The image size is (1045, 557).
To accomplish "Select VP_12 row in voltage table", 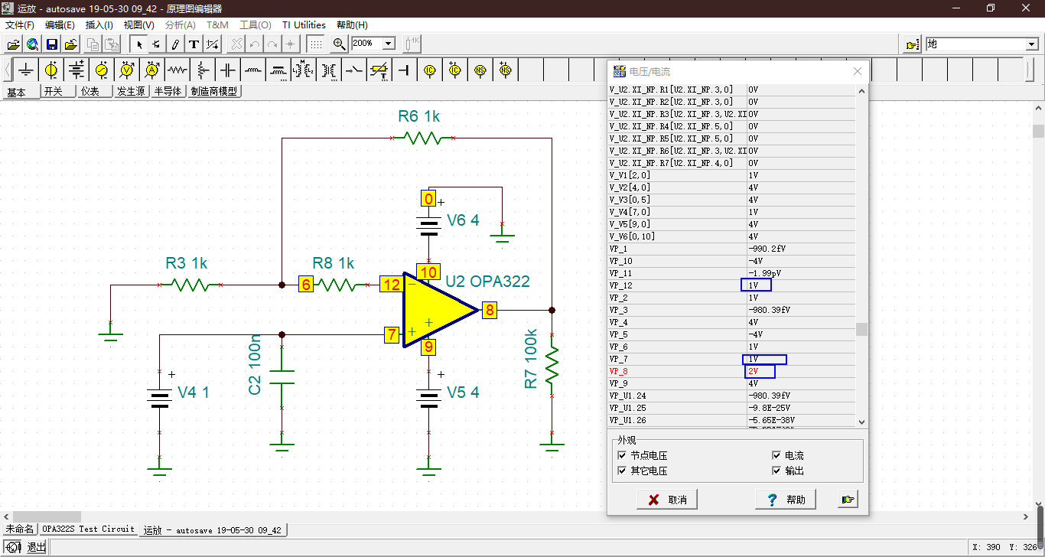I will 732,285.
